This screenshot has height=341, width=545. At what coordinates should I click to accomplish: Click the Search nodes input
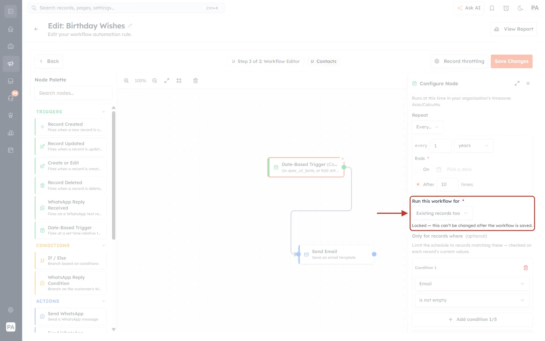73,93
